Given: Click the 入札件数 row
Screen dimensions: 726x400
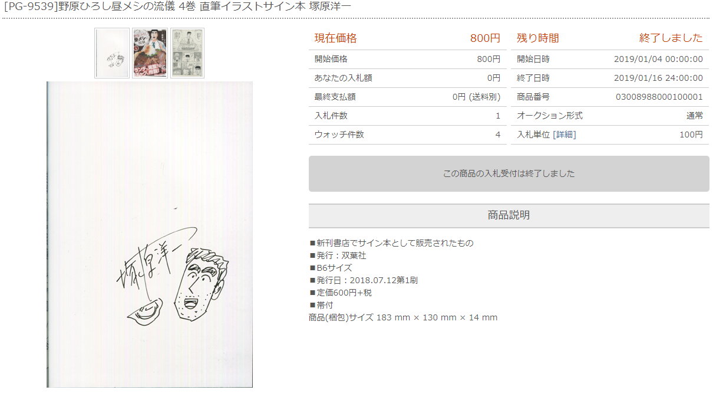Looking at the screenshot, I should point(407,116).
